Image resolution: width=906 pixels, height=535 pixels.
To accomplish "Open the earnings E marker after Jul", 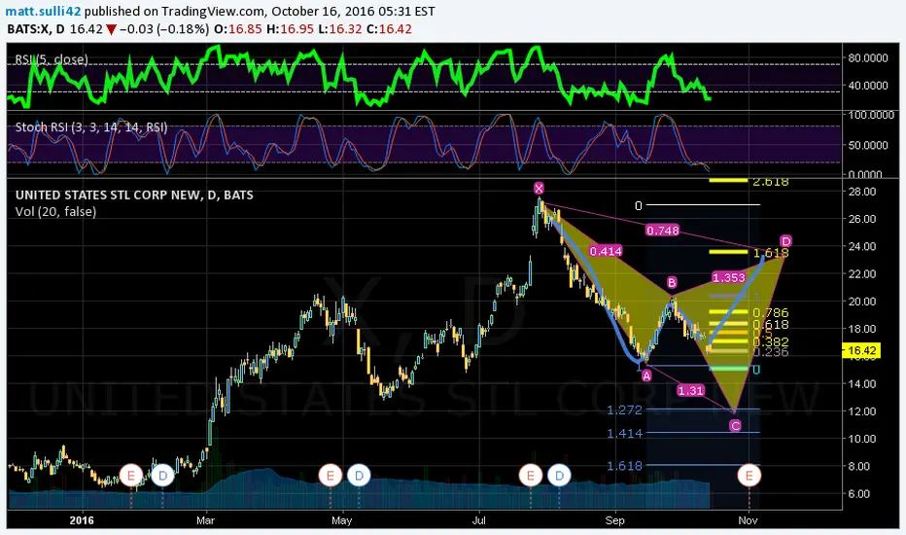I will click(x=531, y=476).
